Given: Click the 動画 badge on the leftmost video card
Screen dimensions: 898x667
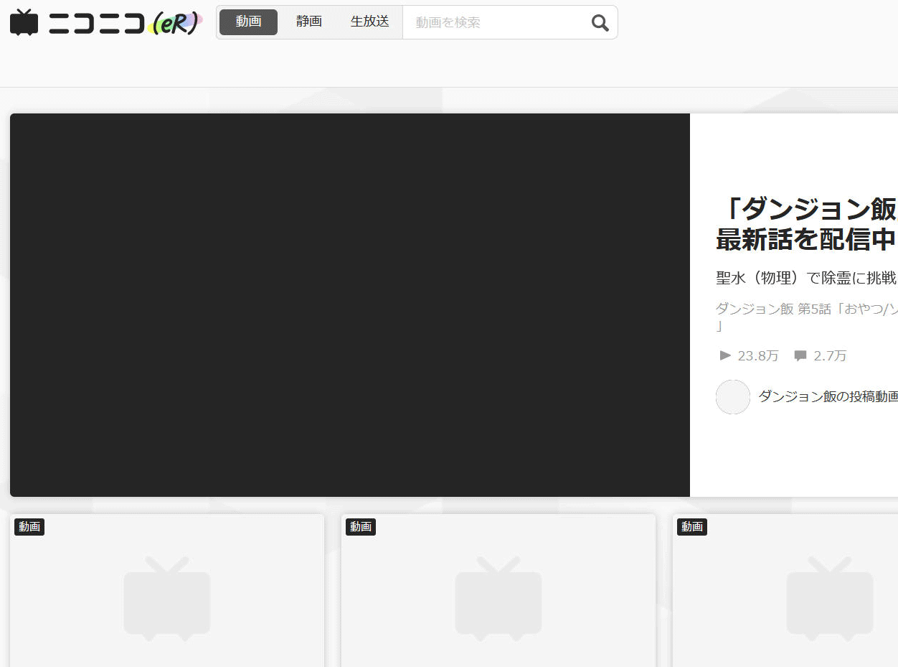Looking at the screenshot, I should 29,526.
